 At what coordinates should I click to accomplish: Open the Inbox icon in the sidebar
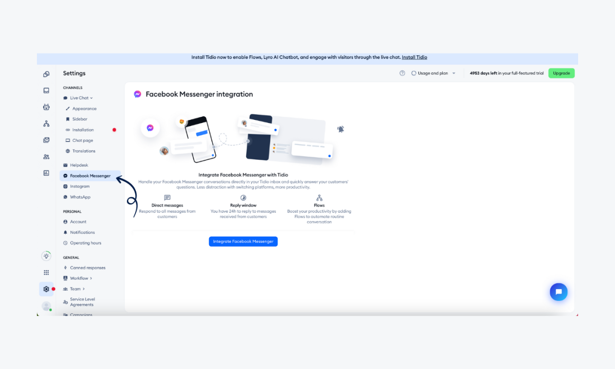pyautogui.click(x=46, y=90)
